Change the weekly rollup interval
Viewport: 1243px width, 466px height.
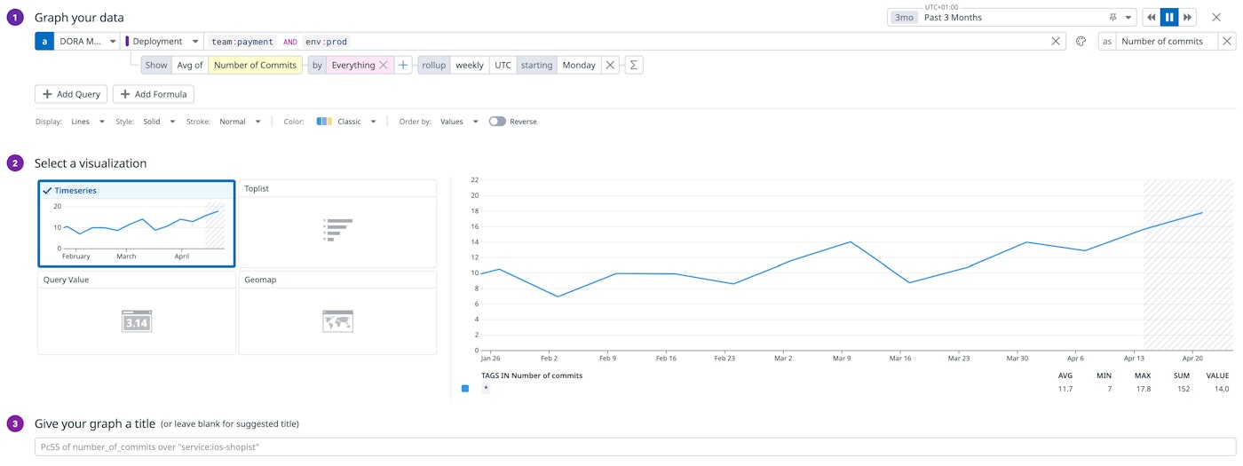click(470, 65)
